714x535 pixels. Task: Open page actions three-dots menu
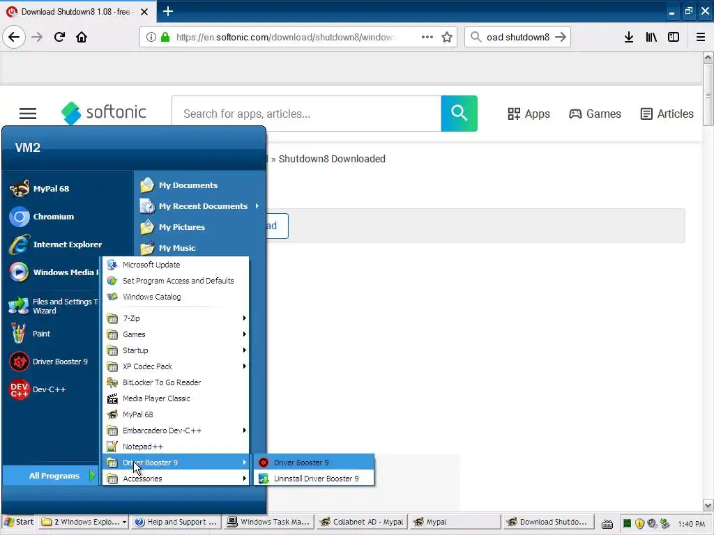(x=427, y=37)
